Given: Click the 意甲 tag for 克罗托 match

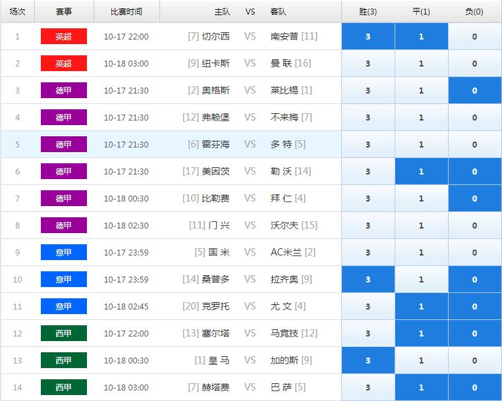Looking at the screenshot, I should coord(64,306).
